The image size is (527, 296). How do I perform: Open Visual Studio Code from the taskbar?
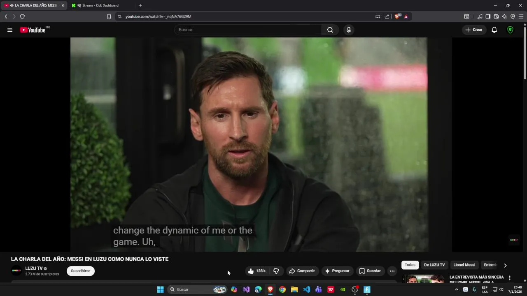[306, 289]
